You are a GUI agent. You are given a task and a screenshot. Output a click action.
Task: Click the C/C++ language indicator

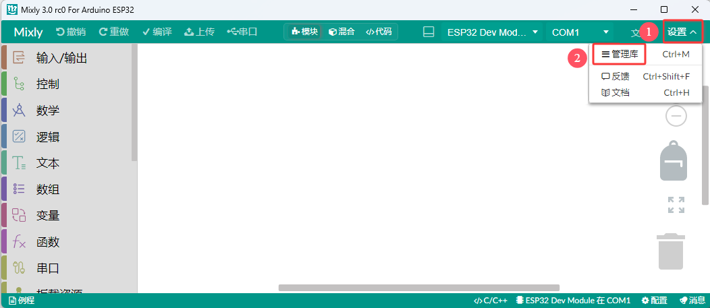pos(491,301)
